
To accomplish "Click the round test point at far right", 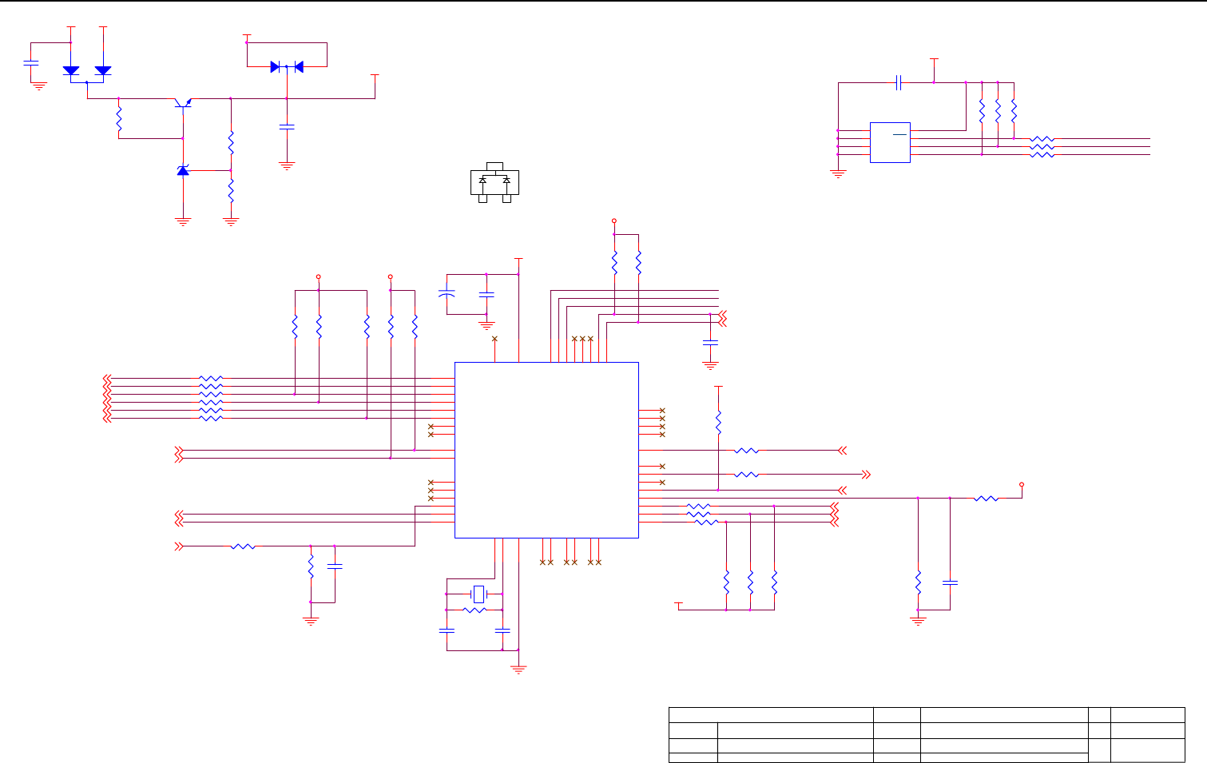I will coord(1022,484).
